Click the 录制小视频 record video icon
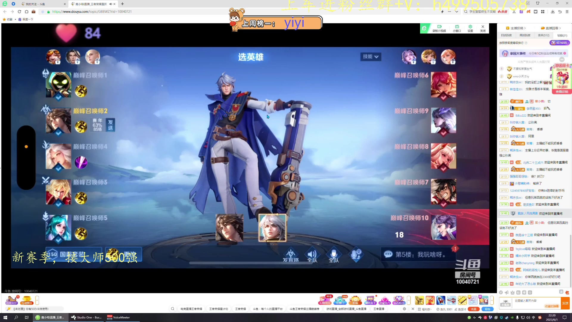Image resolution: width=572 pixels, height=322 pixels. click(439, 28)
